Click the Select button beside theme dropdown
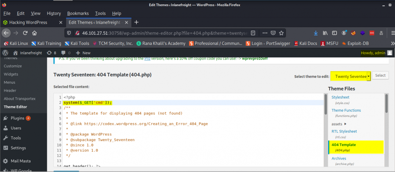This screenshot has height=172, width=395. (380, 76)
